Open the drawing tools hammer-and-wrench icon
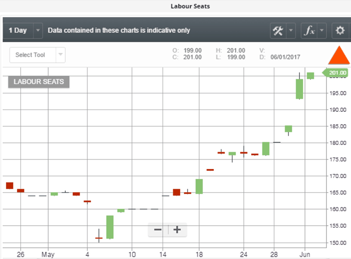Image resolution: width=351 pixels, height=259 pixels. 278,30
